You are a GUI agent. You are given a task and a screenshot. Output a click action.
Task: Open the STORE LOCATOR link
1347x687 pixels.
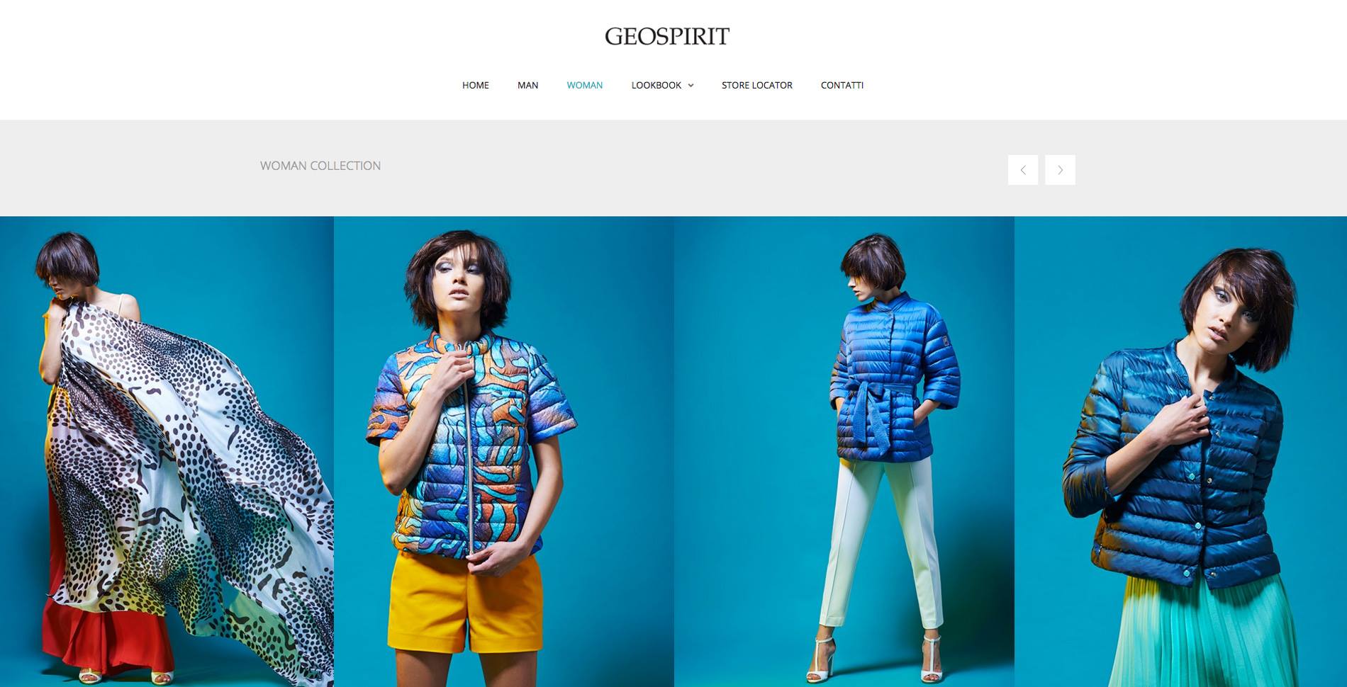[x=756, y=85]
